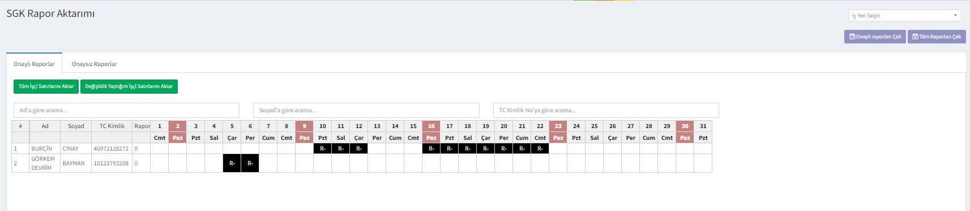Focus the Ad'a göre arama field
The height and width of the screenshot is (211, 970).
126,110
